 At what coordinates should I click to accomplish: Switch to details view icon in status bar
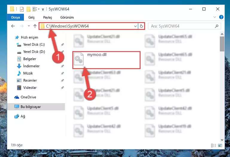click(x=214, y=145)
